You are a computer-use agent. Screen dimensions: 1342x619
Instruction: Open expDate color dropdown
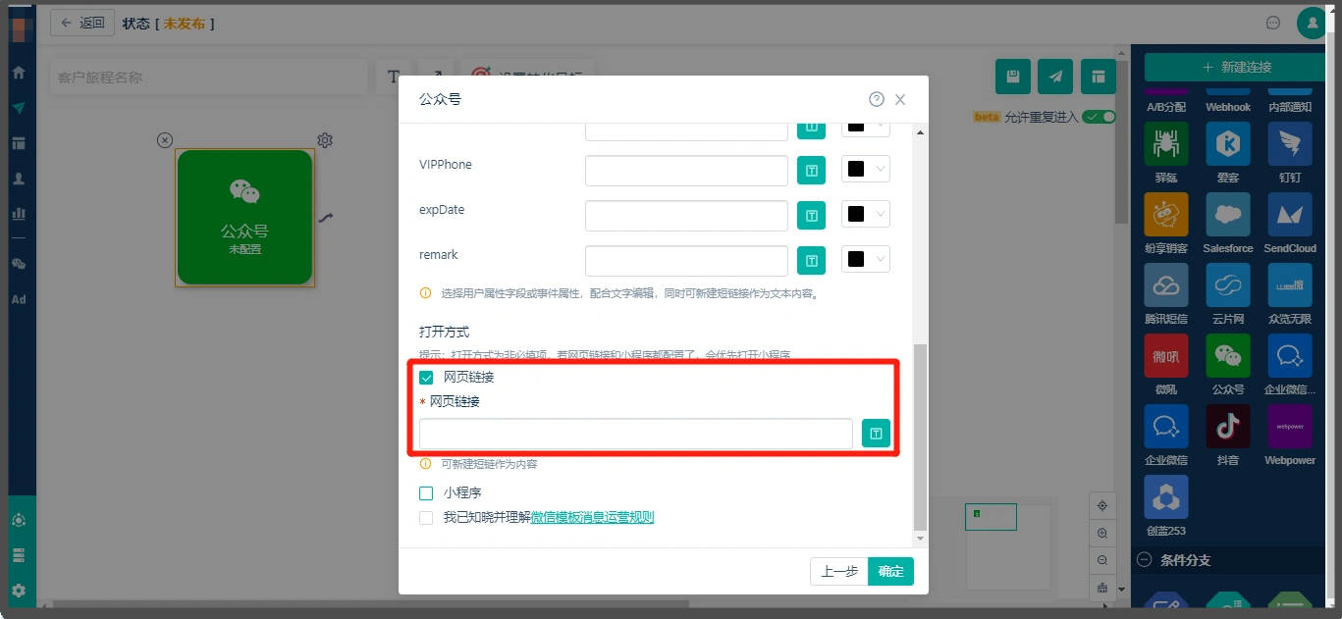point(866,215)
